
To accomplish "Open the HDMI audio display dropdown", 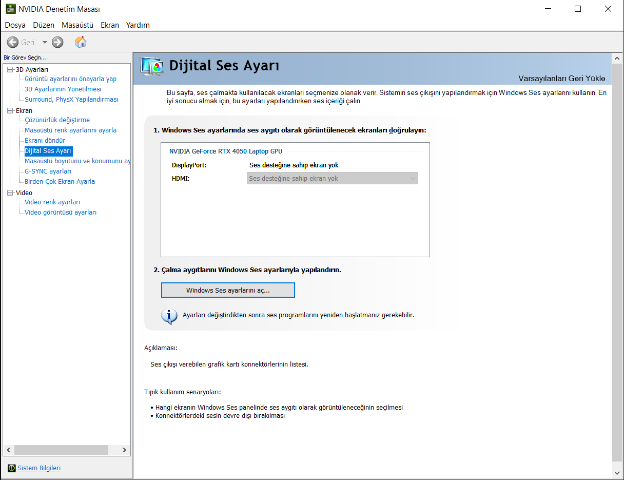I will tap(333, 178).
